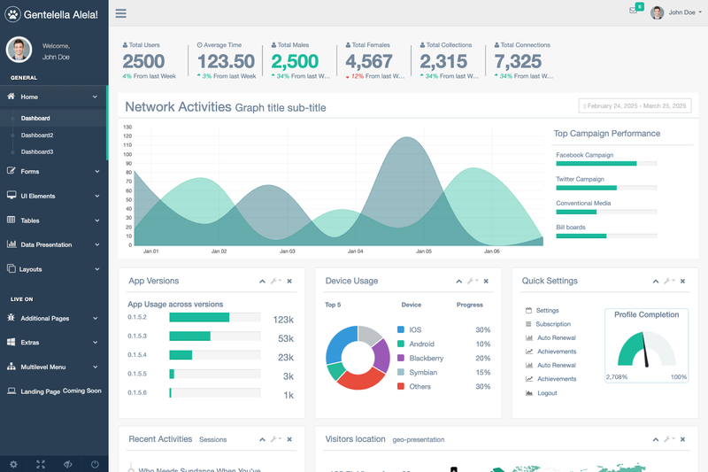Screen dimensions: 708x472
Task: Click Logout link in Quick Settings
Action: point(547,393)
